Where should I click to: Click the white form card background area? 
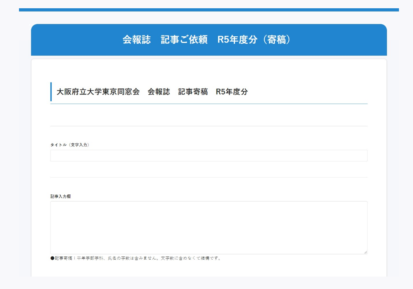click(x=206, y=70)
